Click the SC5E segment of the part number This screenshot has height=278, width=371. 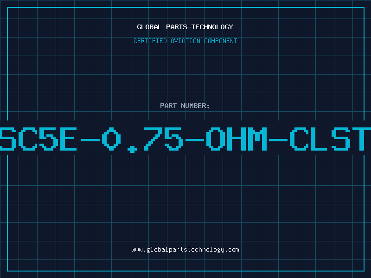(x=38, y=139)
